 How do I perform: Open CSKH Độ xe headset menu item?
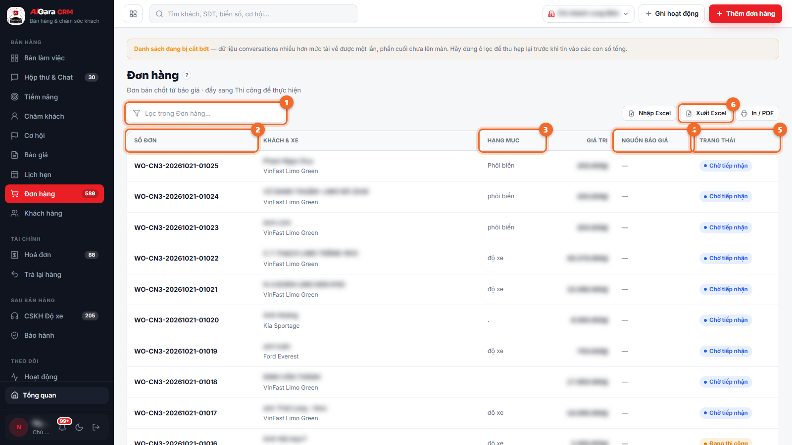pyautogui.click(x=54, y=316)
